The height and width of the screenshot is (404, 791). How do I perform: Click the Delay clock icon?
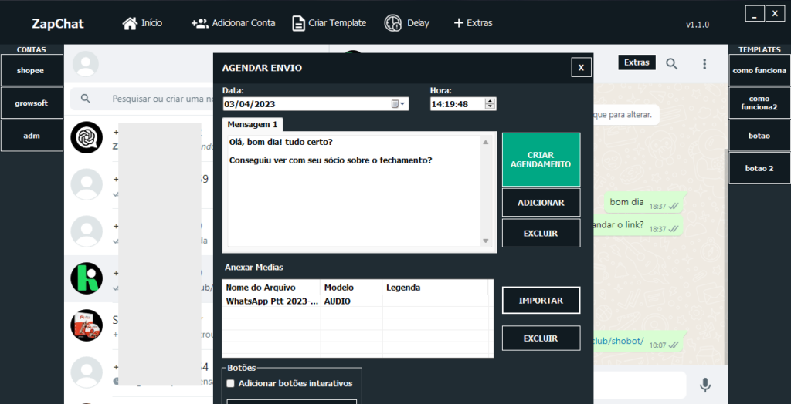pyautogui.click(x=393, y=23)
